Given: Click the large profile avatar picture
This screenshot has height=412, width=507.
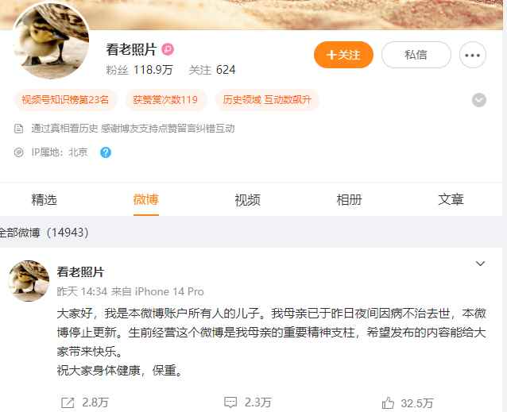Looking at the screenshot, I should 51,40.
